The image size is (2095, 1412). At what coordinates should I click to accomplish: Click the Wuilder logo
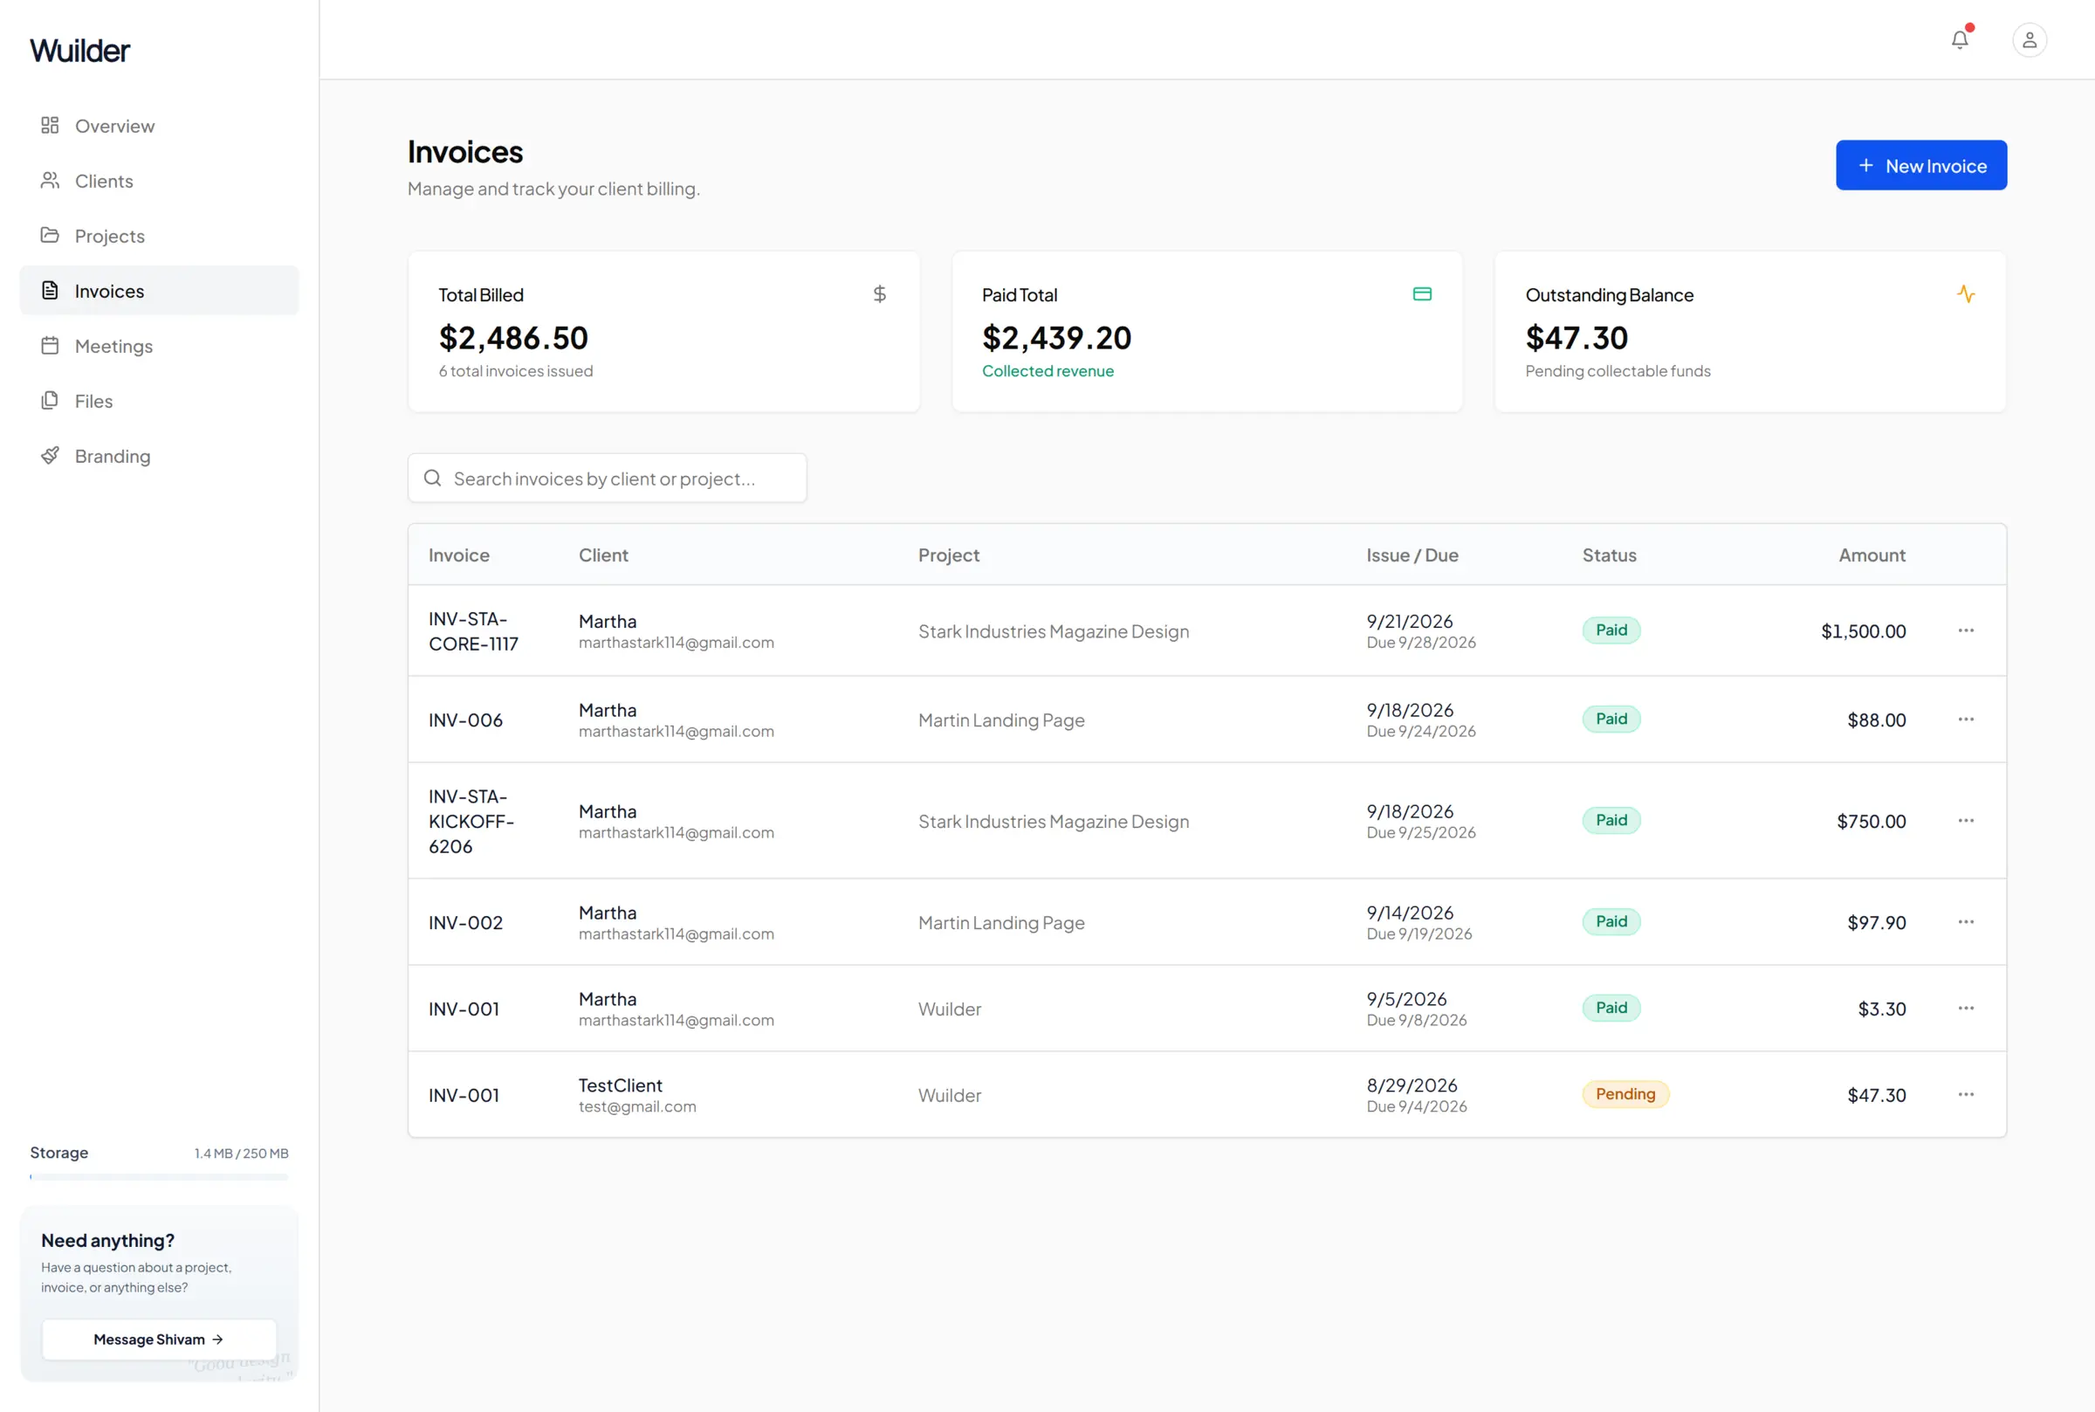pos(80,51)
